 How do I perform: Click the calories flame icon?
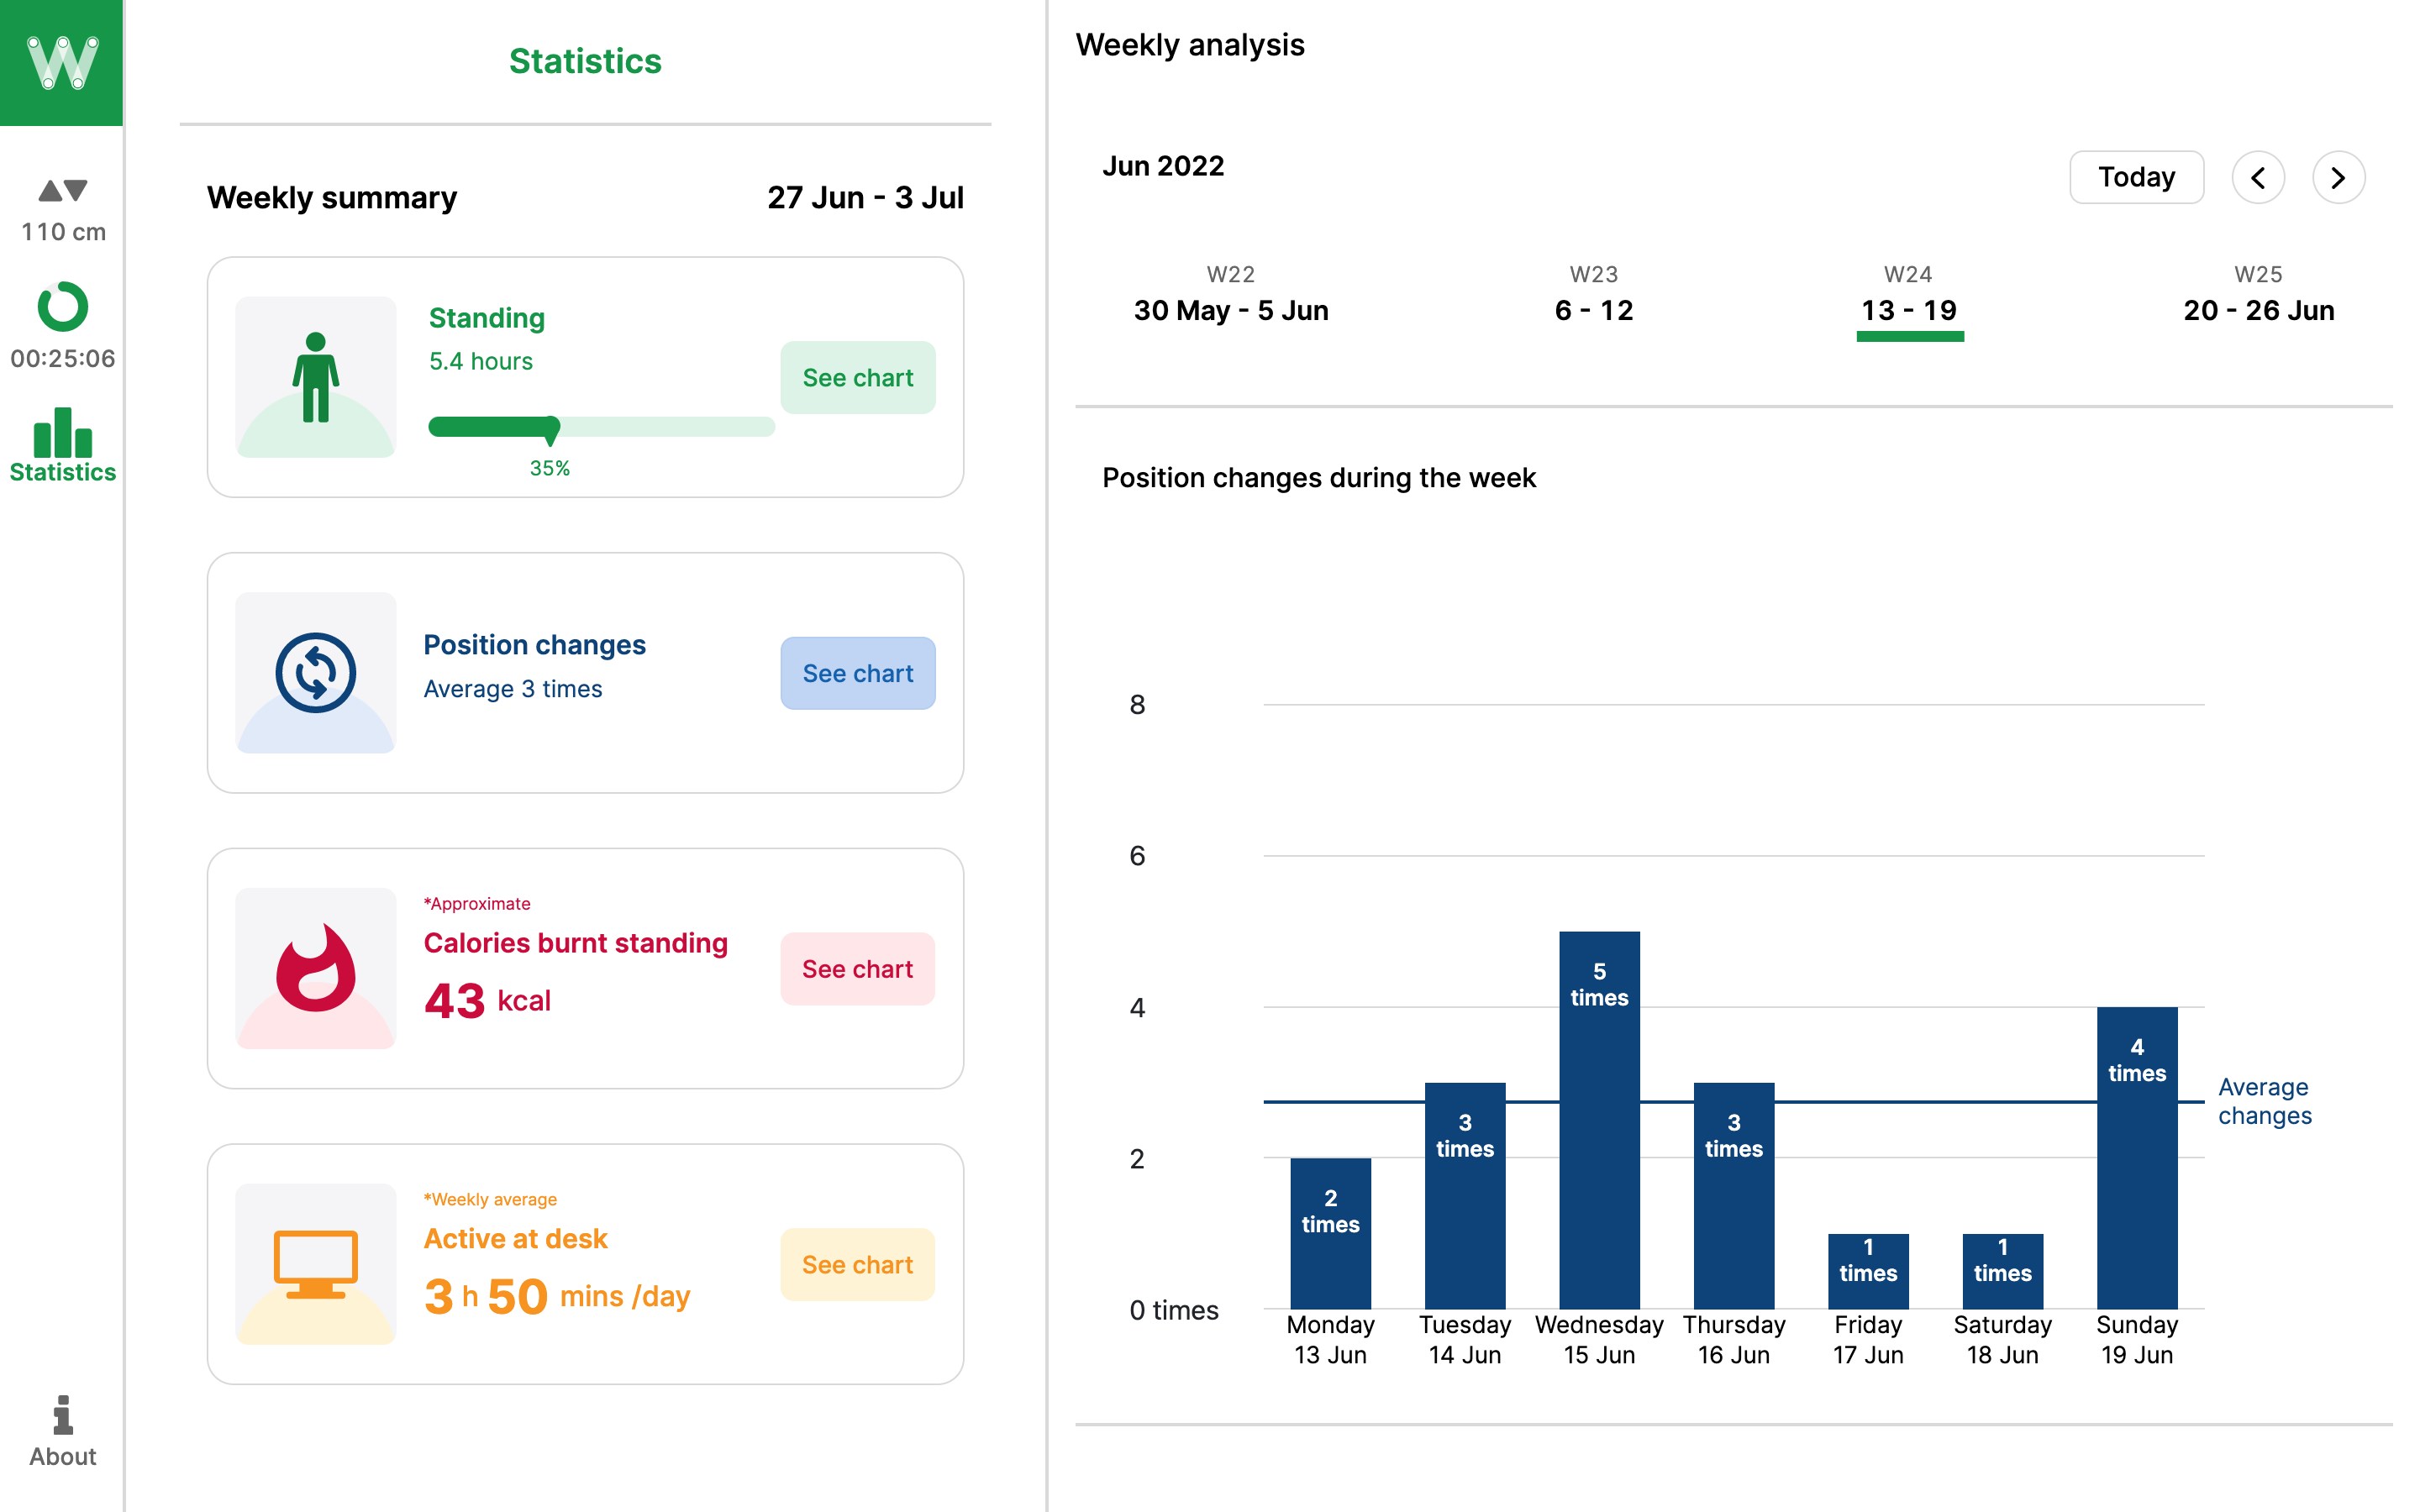315,968
